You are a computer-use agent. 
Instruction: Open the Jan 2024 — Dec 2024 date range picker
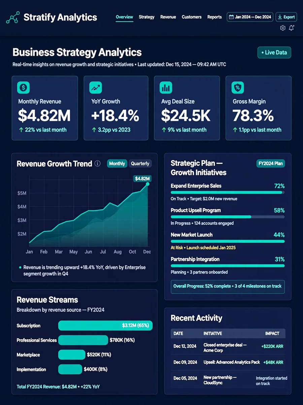tap(250, 17)
